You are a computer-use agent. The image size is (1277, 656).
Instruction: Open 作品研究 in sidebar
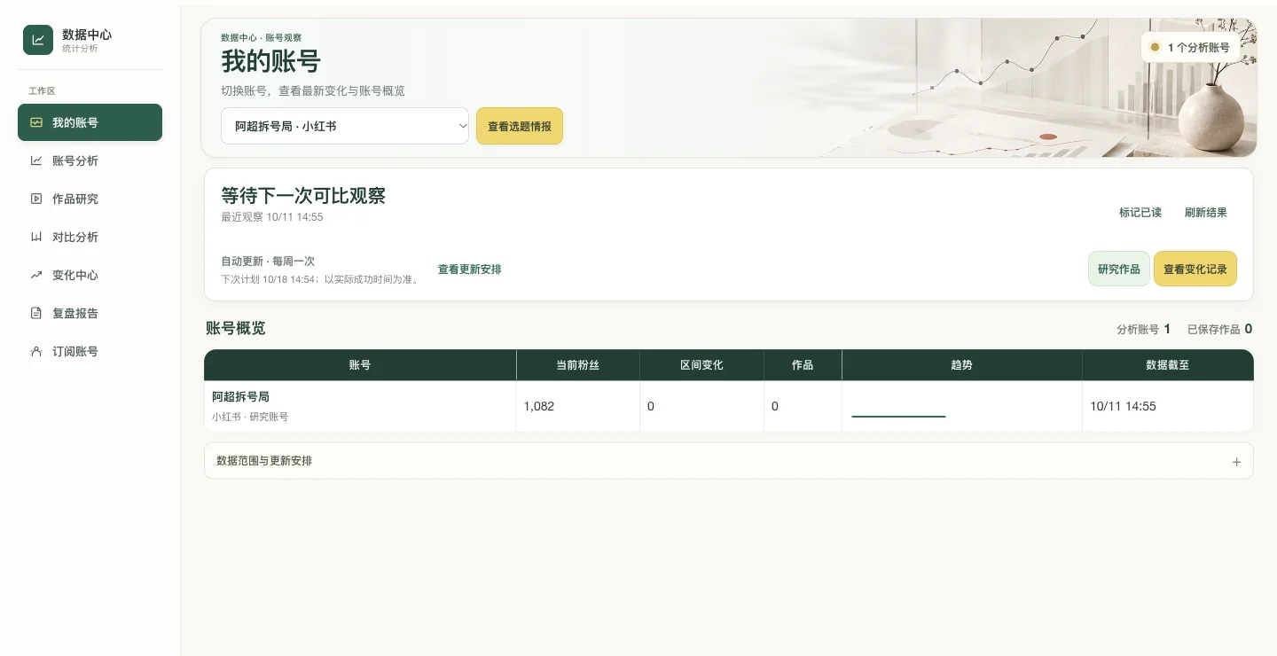pos(90,199)
